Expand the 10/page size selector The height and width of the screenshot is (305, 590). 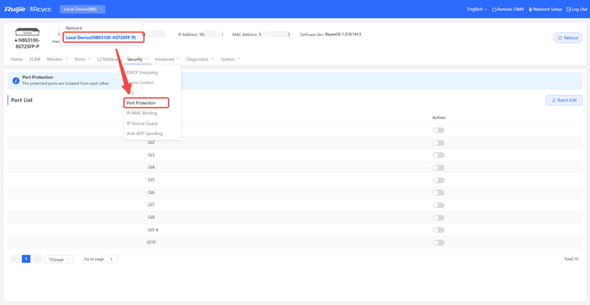59,259
